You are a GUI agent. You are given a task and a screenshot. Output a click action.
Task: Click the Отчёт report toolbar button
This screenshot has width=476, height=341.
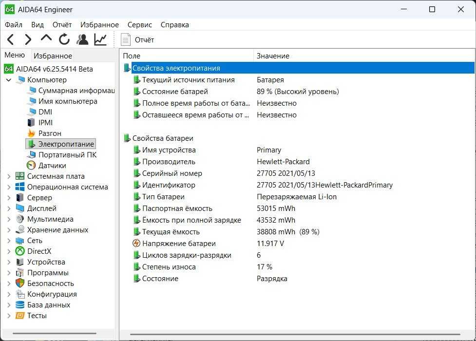click(x=137, y=40)
